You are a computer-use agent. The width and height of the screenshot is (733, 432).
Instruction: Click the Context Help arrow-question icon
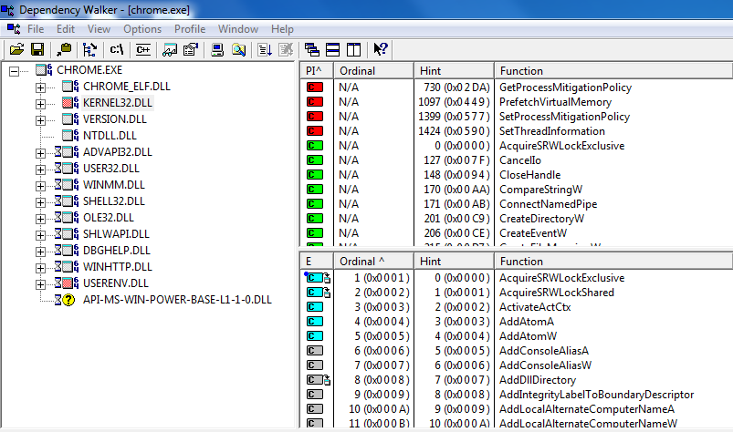[x=381, y=49]
